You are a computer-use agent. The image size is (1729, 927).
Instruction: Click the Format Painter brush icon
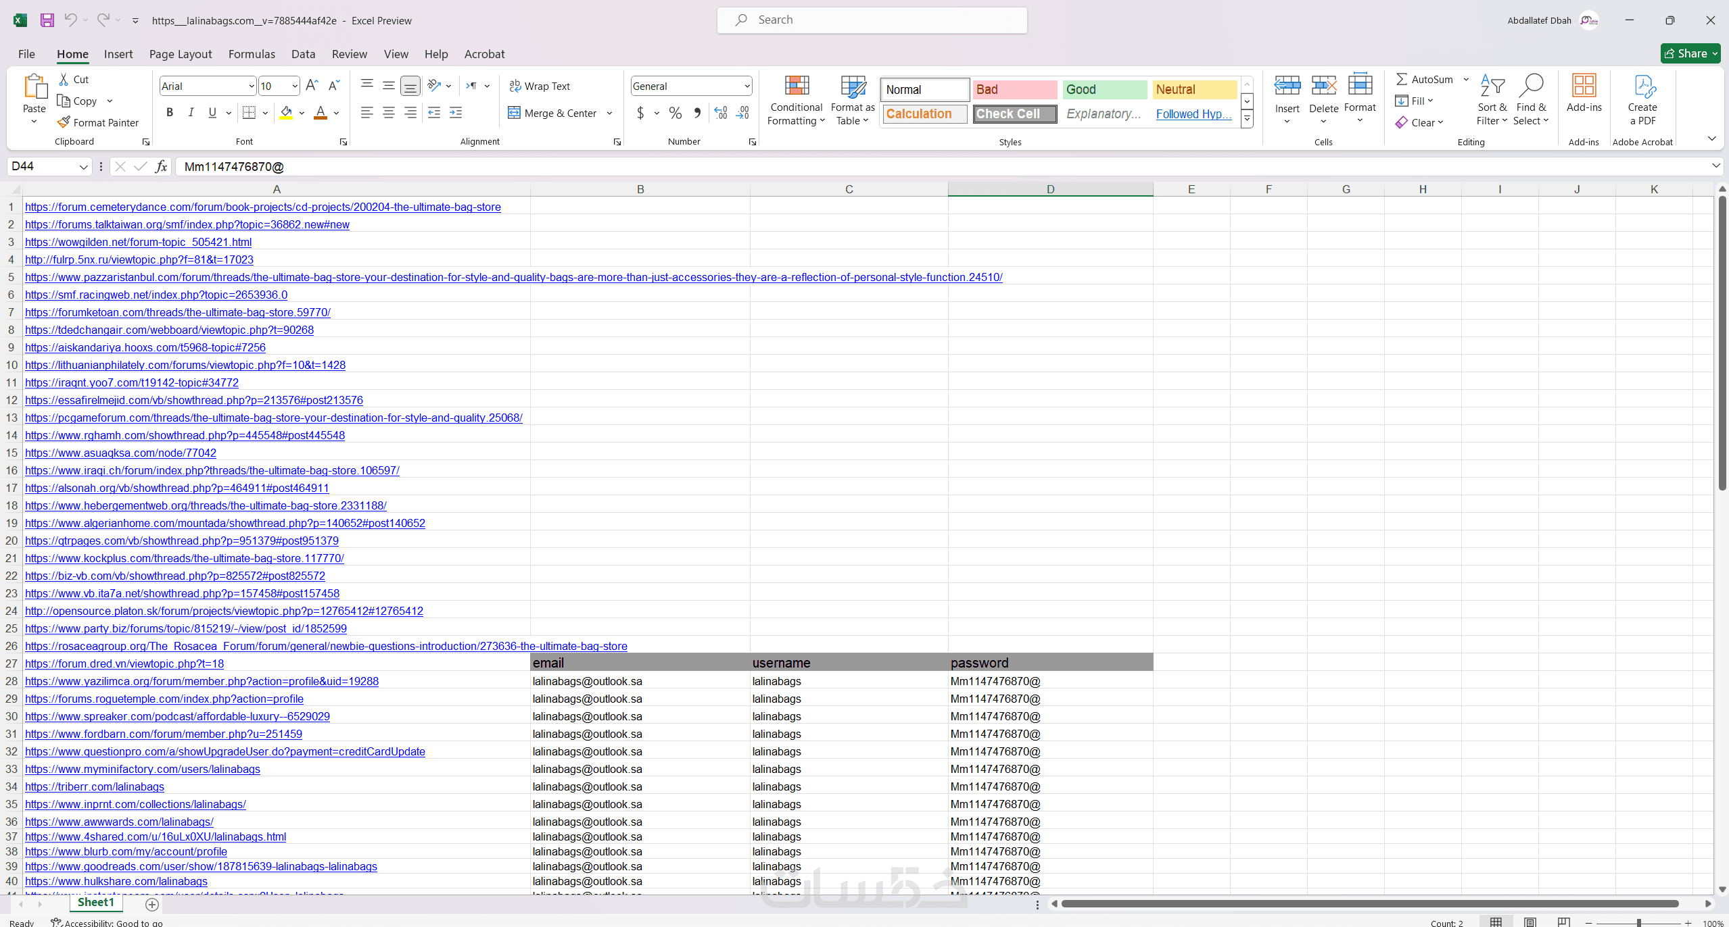coord(64,122)
